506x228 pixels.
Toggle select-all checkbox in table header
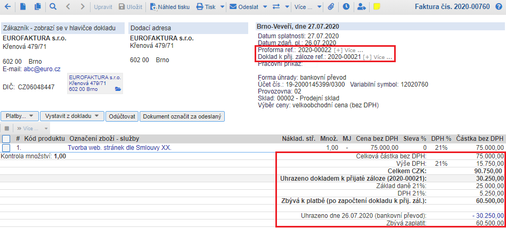click(x=6, y=139)
